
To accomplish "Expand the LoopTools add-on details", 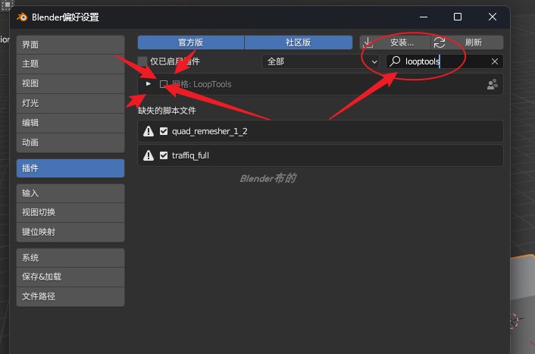I will [x=148, y=84].
